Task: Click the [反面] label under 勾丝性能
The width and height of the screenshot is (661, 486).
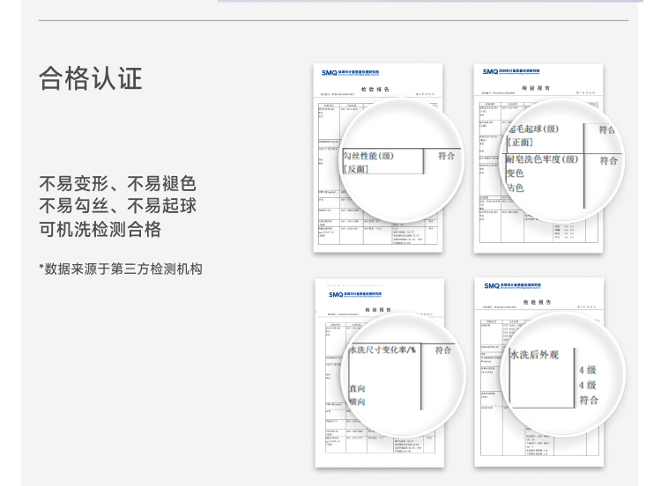Action: tap(355, 169)
